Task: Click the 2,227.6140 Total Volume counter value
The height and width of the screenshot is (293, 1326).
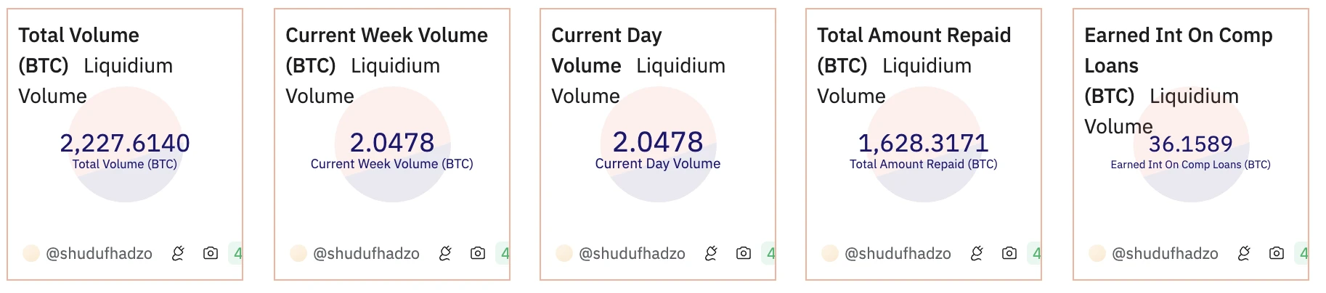Action: [x=125, y=143]
